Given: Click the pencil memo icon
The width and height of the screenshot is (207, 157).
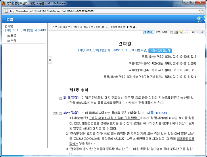Looking at the screenshot, I should [198, 32].
